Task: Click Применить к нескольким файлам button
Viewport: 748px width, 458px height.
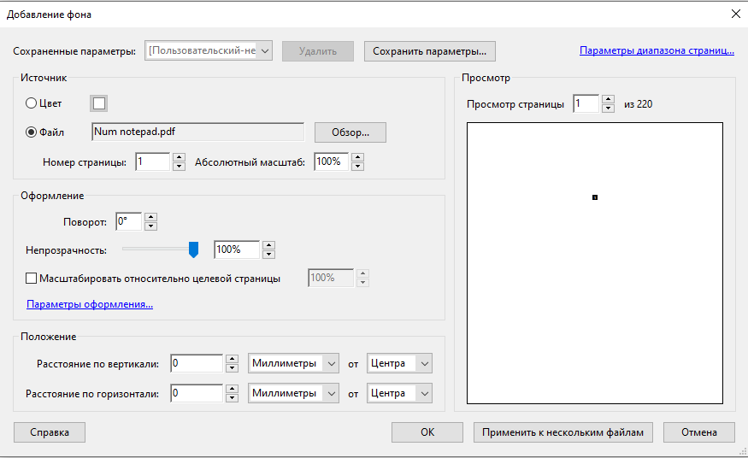Action: tap(562, 432)
